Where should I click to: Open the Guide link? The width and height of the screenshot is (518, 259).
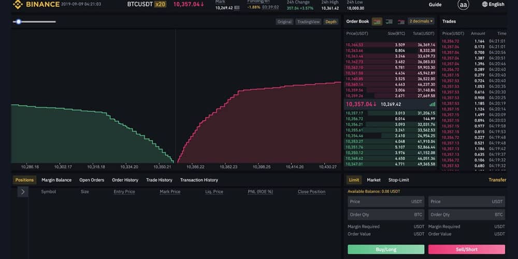435,5
